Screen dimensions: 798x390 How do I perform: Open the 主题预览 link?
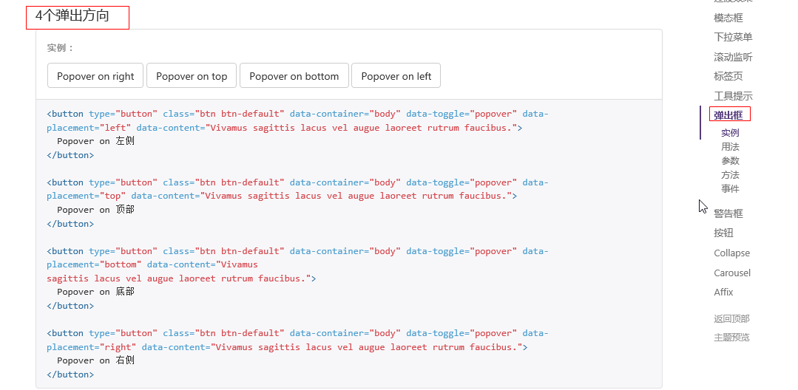point(731,338)
